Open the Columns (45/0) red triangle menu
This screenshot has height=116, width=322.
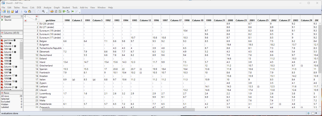(x=2, y=33)
